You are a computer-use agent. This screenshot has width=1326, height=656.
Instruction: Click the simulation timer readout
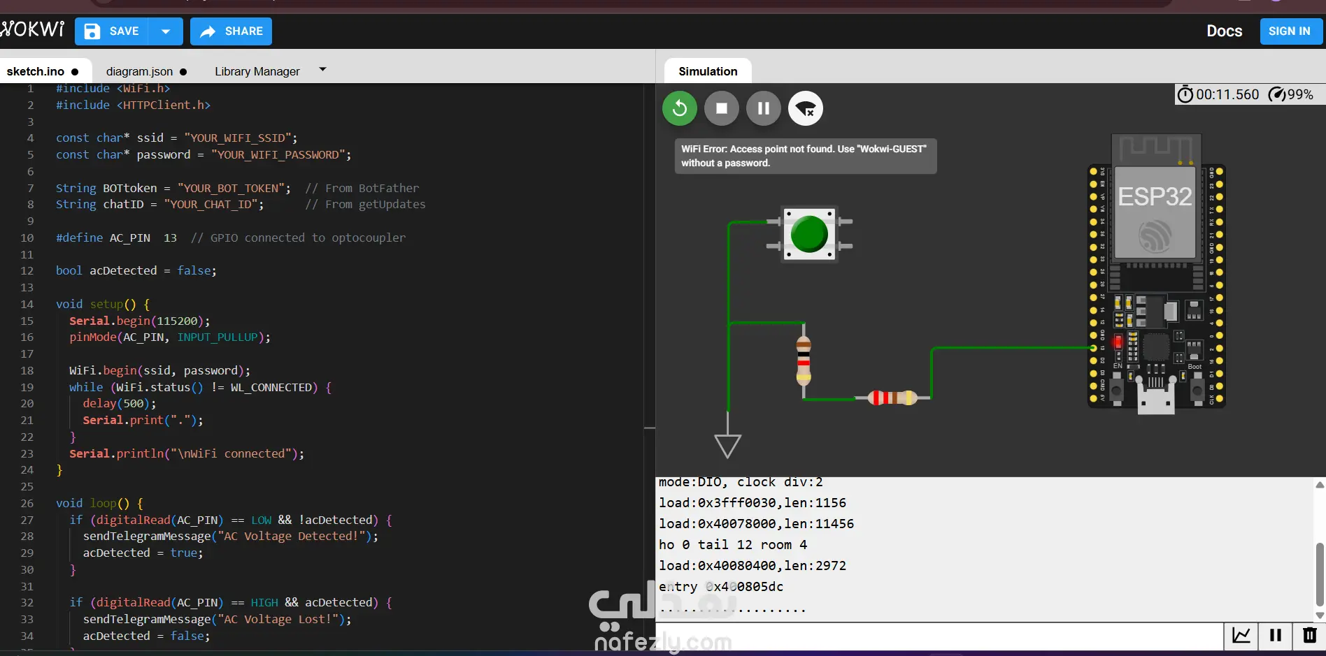[x=1218, y=94]
